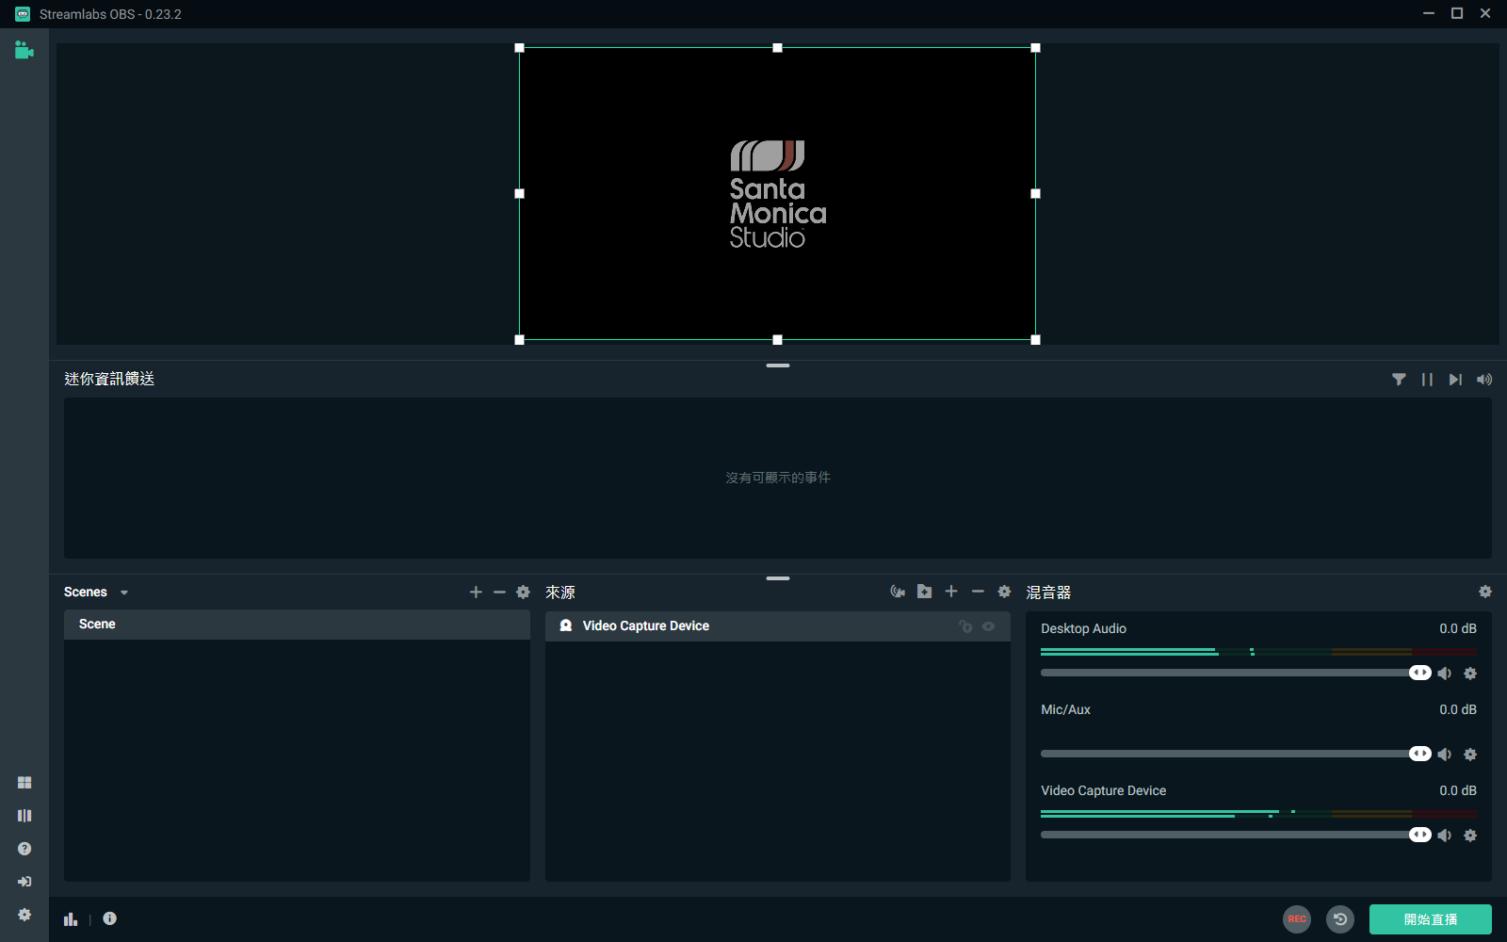
Task: Click the Desktop Audio 0.0 dB value
Action: [x=1458, y=628]
